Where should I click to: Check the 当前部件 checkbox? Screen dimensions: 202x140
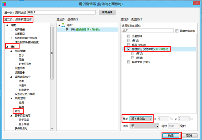pos(128,36)
